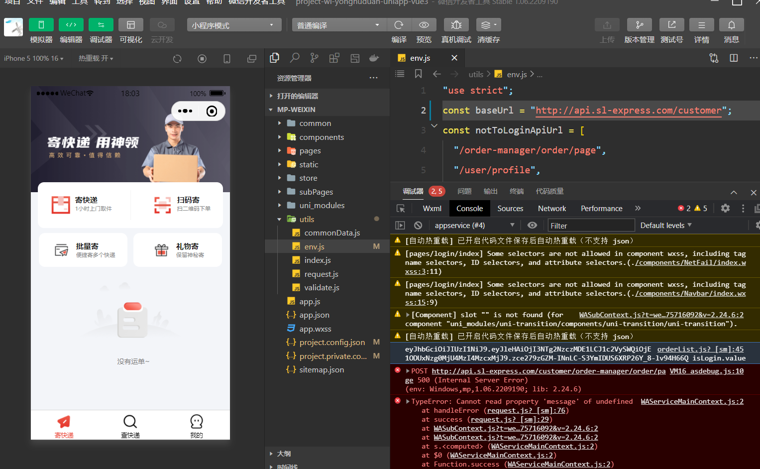
Task: Toggle the simulator panel button
Action: 41,25
